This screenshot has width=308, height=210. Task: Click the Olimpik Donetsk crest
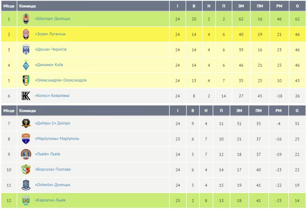26,185
